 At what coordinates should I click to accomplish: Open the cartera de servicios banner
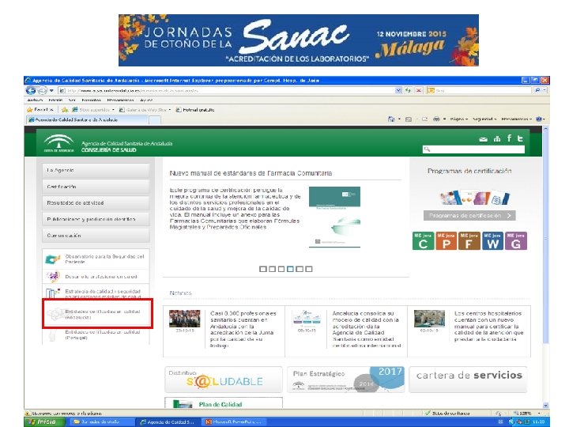[468, 380]
